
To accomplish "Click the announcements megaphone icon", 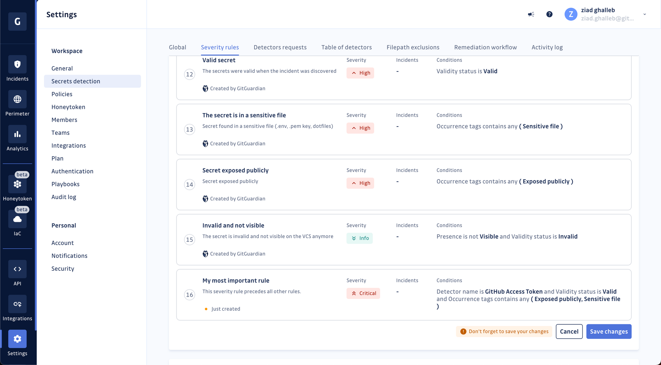I will pyautogui.click(x=531, y=14).
